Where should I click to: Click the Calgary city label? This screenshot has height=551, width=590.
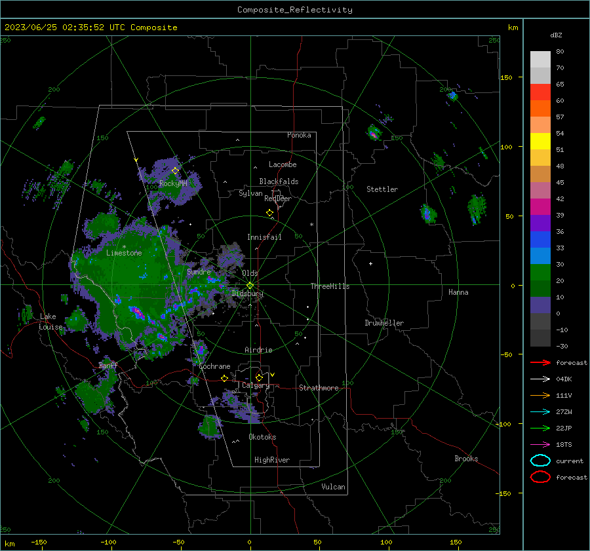point(256,385)
